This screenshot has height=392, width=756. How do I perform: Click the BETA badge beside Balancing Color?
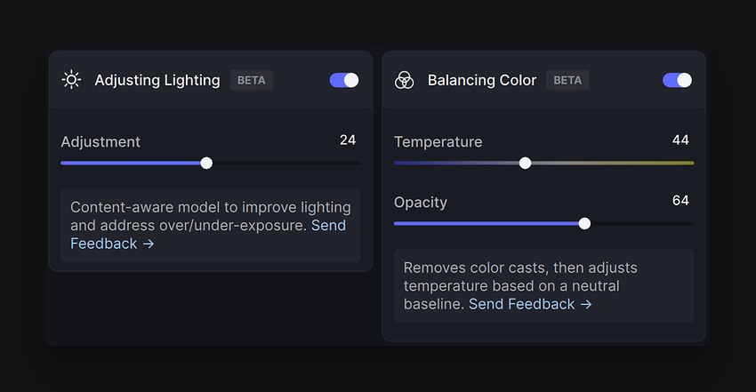coord(567,80)
